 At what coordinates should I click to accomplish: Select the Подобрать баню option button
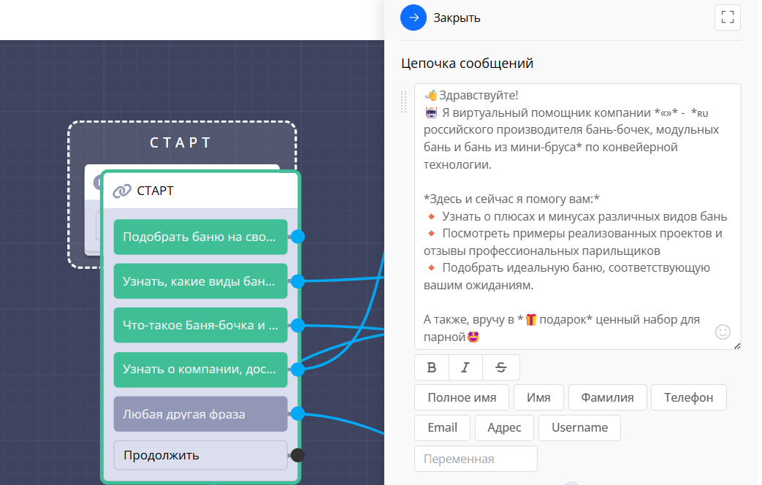pyautogui.click(x=200, y=237)
